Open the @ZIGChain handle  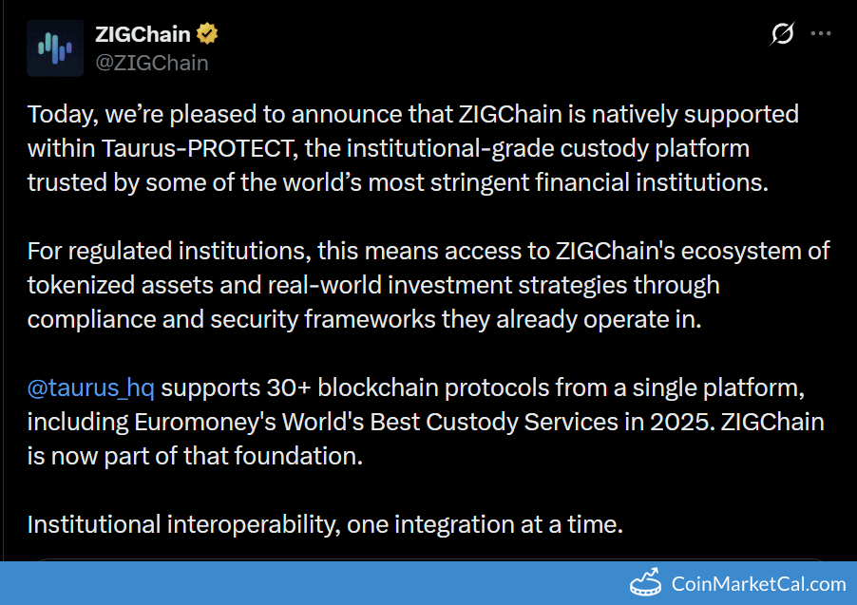tap(151, 63)
